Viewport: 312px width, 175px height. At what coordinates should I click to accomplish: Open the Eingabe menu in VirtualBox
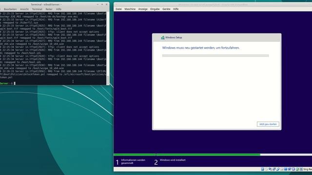click(x=155, y=9)
